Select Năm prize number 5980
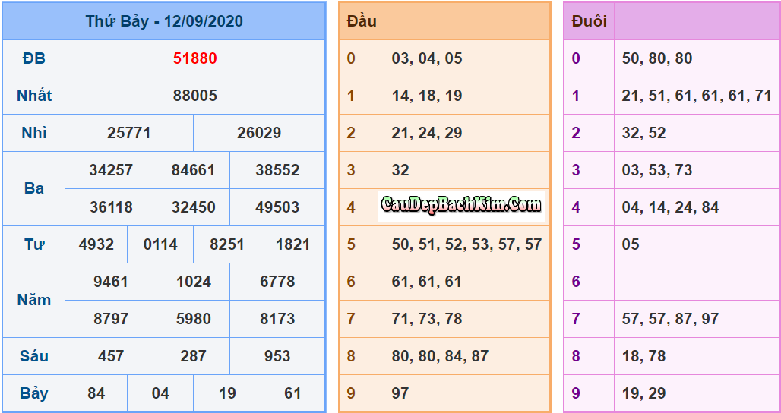The image size is (781, 413). [193, 318]
